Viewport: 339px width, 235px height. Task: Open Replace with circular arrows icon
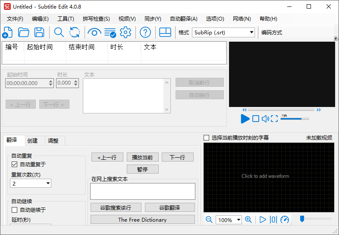point(75,33)
